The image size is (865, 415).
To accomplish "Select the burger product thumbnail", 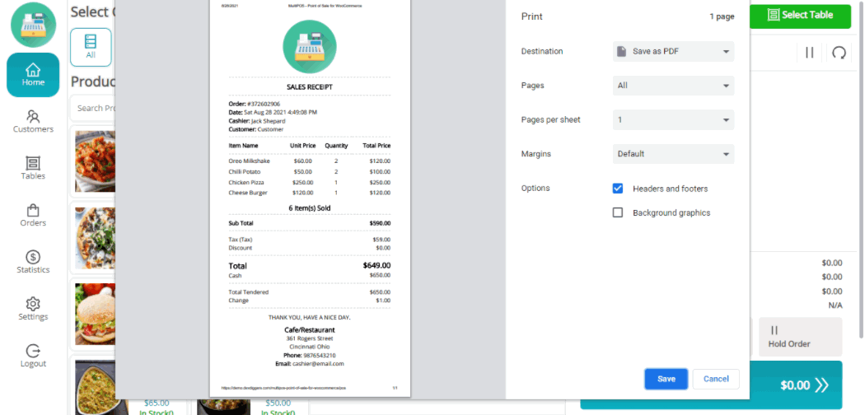I will click(x=95, y=315).
